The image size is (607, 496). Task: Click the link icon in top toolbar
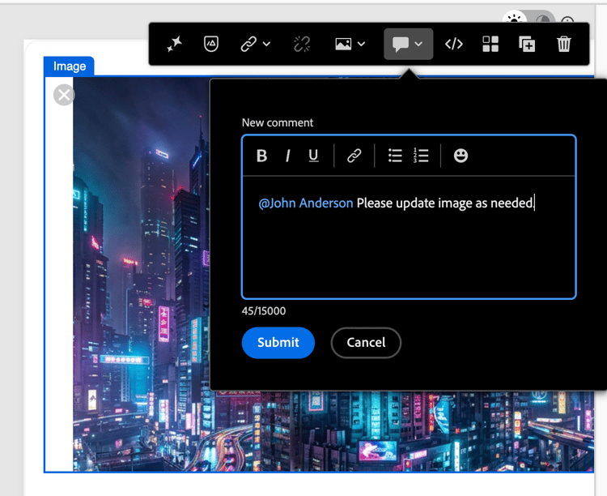click(x=248, y=44)
